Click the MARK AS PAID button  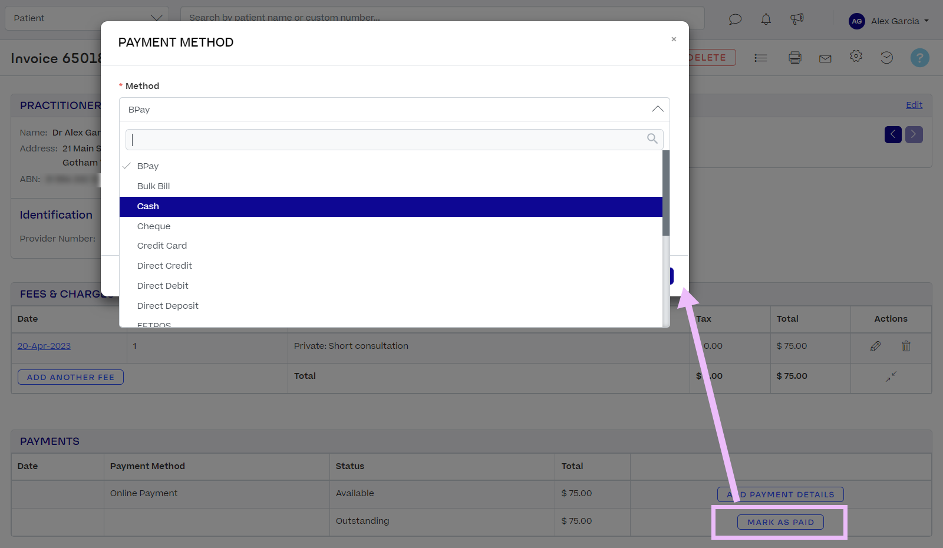[780, 521]
